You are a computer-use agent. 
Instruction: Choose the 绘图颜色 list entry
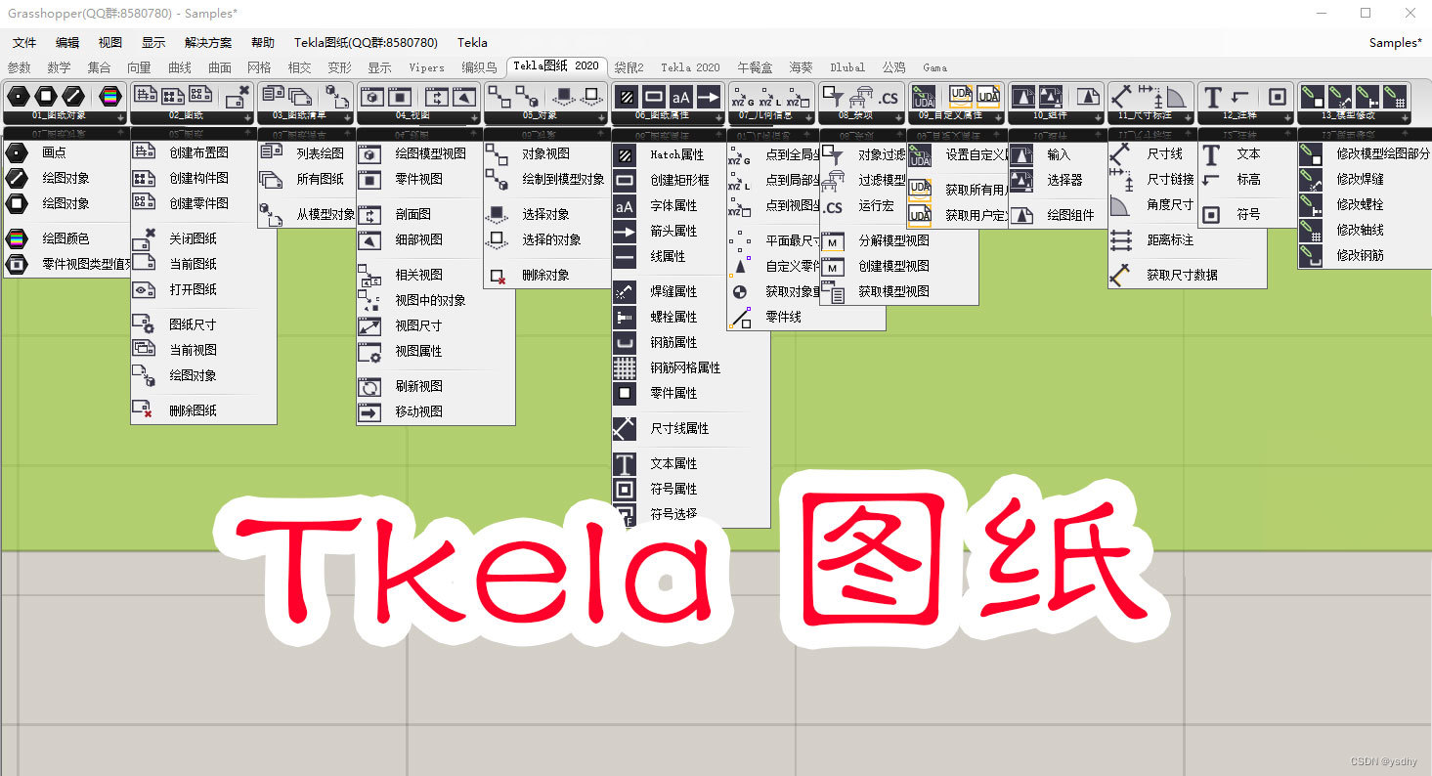pos(66,238)
